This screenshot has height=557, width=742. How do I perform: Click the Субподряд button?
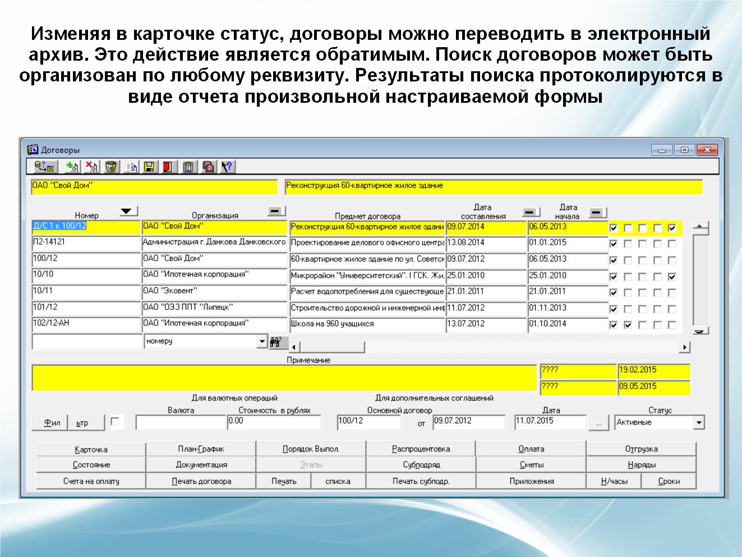pos(421,465)
